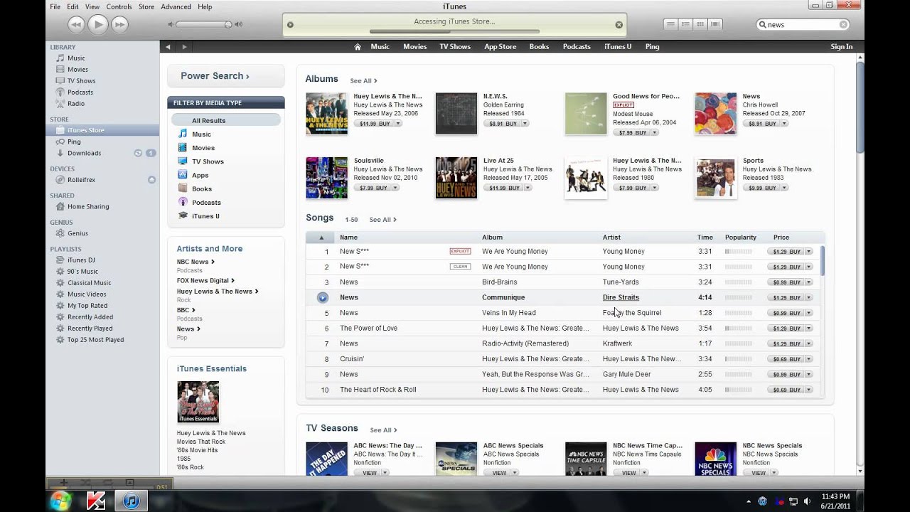
Task: Select the Recently Added playlist
Action: pos(90,317)
